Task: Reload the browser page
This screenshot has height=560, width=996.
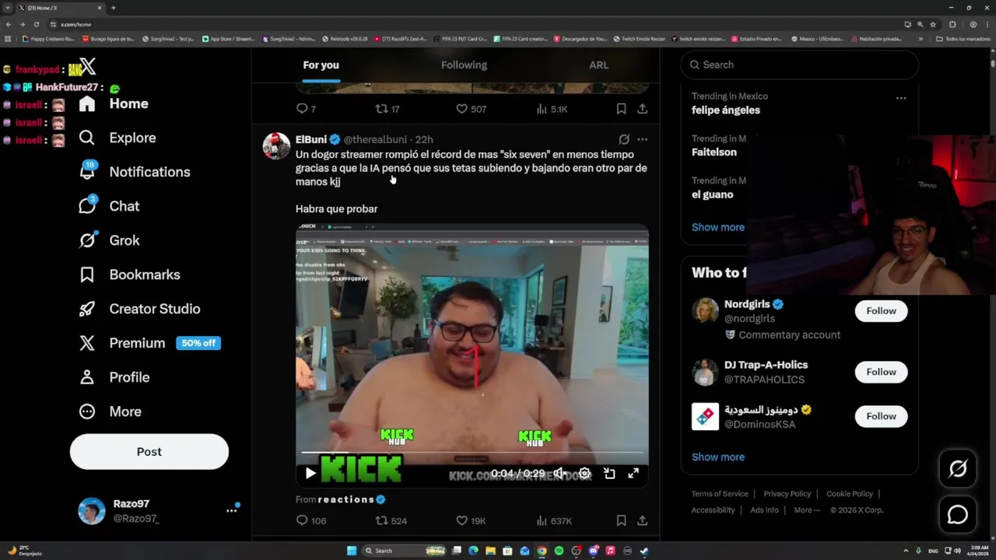Action: [36, 24]
